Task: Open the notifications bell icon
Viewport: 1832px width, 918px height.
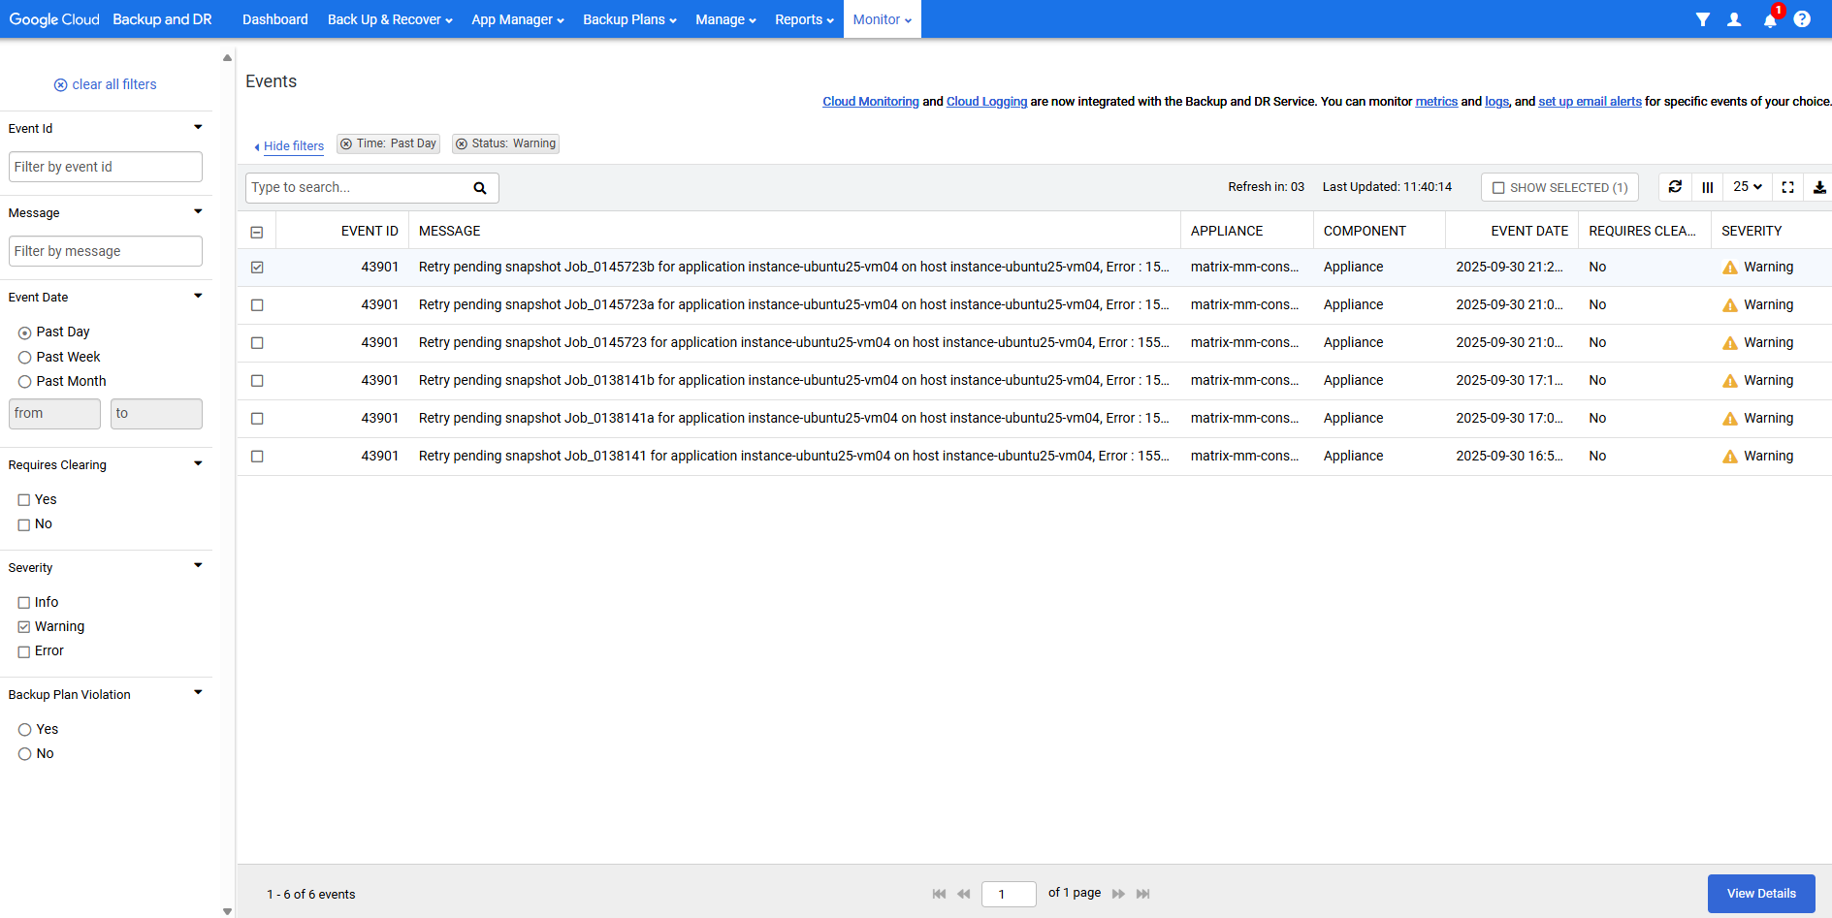Action: pos(1770,20)
